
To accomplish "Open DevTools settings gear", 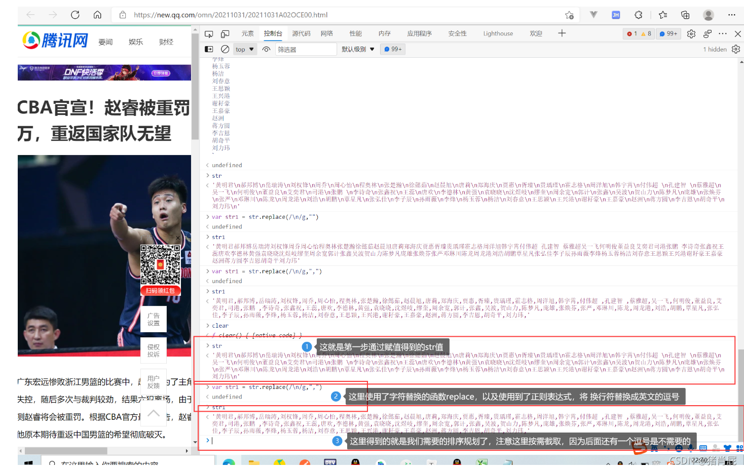I will coord(691,34).
